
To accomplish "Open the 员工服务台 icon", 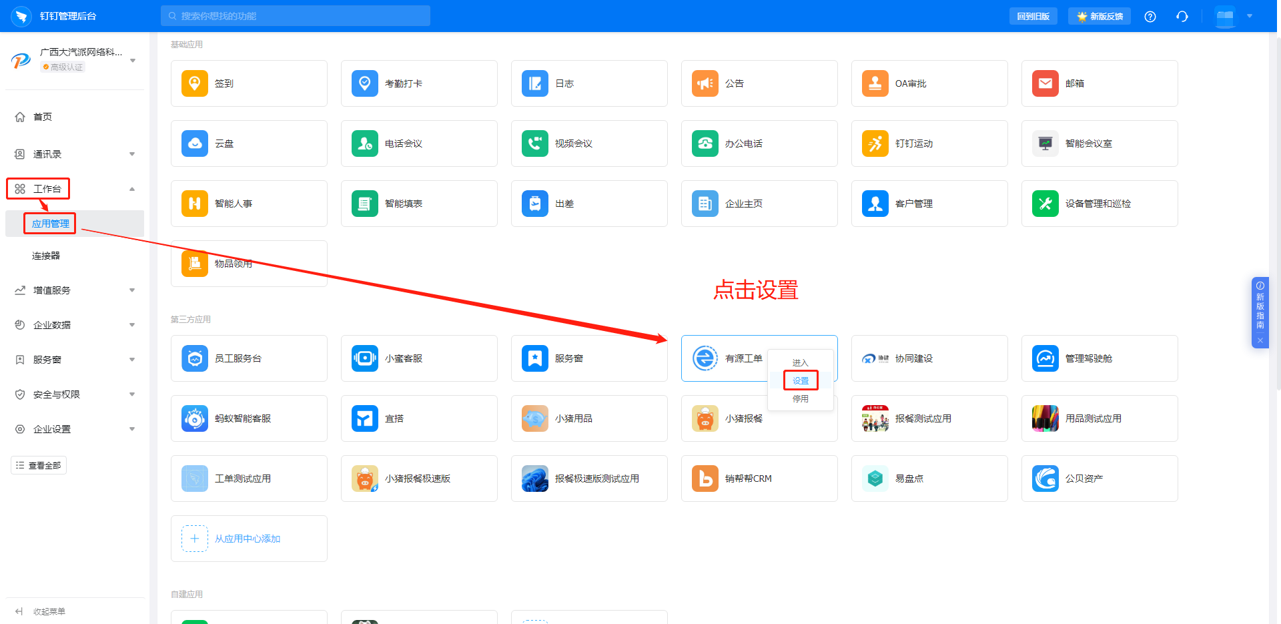I will coord(195,358).
